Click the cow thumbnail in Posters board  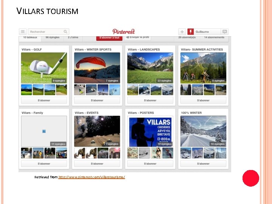click(x=156, y=153)
